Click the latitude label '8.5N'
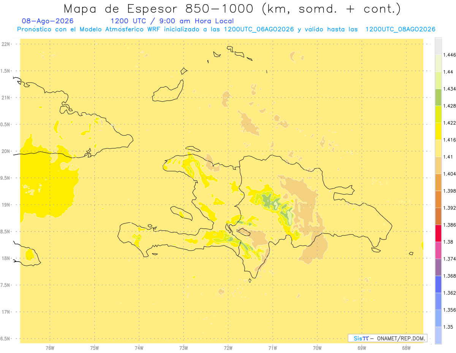456x353 pixels. click(x=6, y=232)
